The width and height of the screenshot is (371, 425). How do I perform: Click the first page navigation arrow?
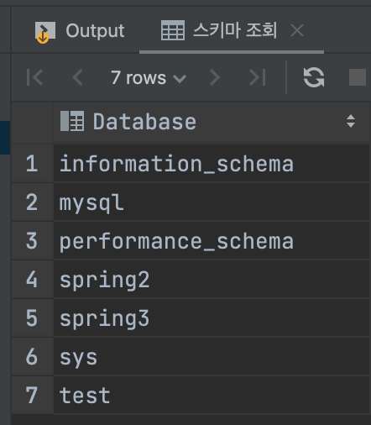tap(34, 77)
